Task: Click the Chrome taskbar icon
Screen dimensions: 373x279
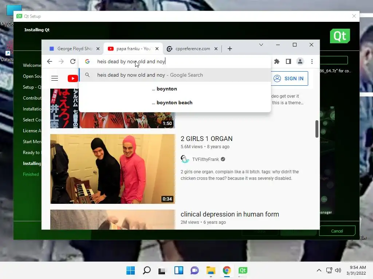Action: [x=227, y=270]
